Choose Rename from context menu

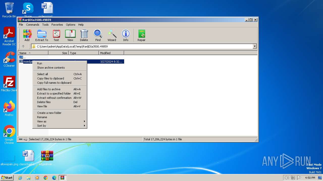(60, 117)
